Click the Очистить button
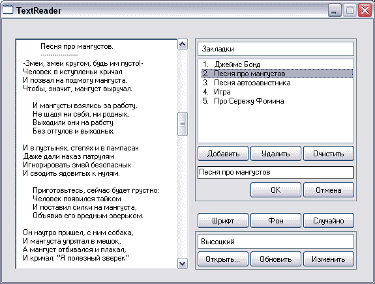Viewport: 375px width, 284px height. 328,154
